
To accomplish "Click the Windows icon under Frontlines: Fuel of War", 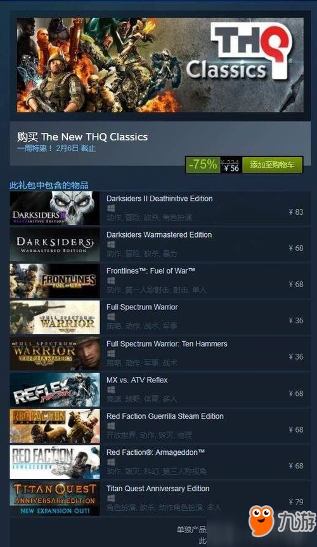I will click(x=111, y=281).
